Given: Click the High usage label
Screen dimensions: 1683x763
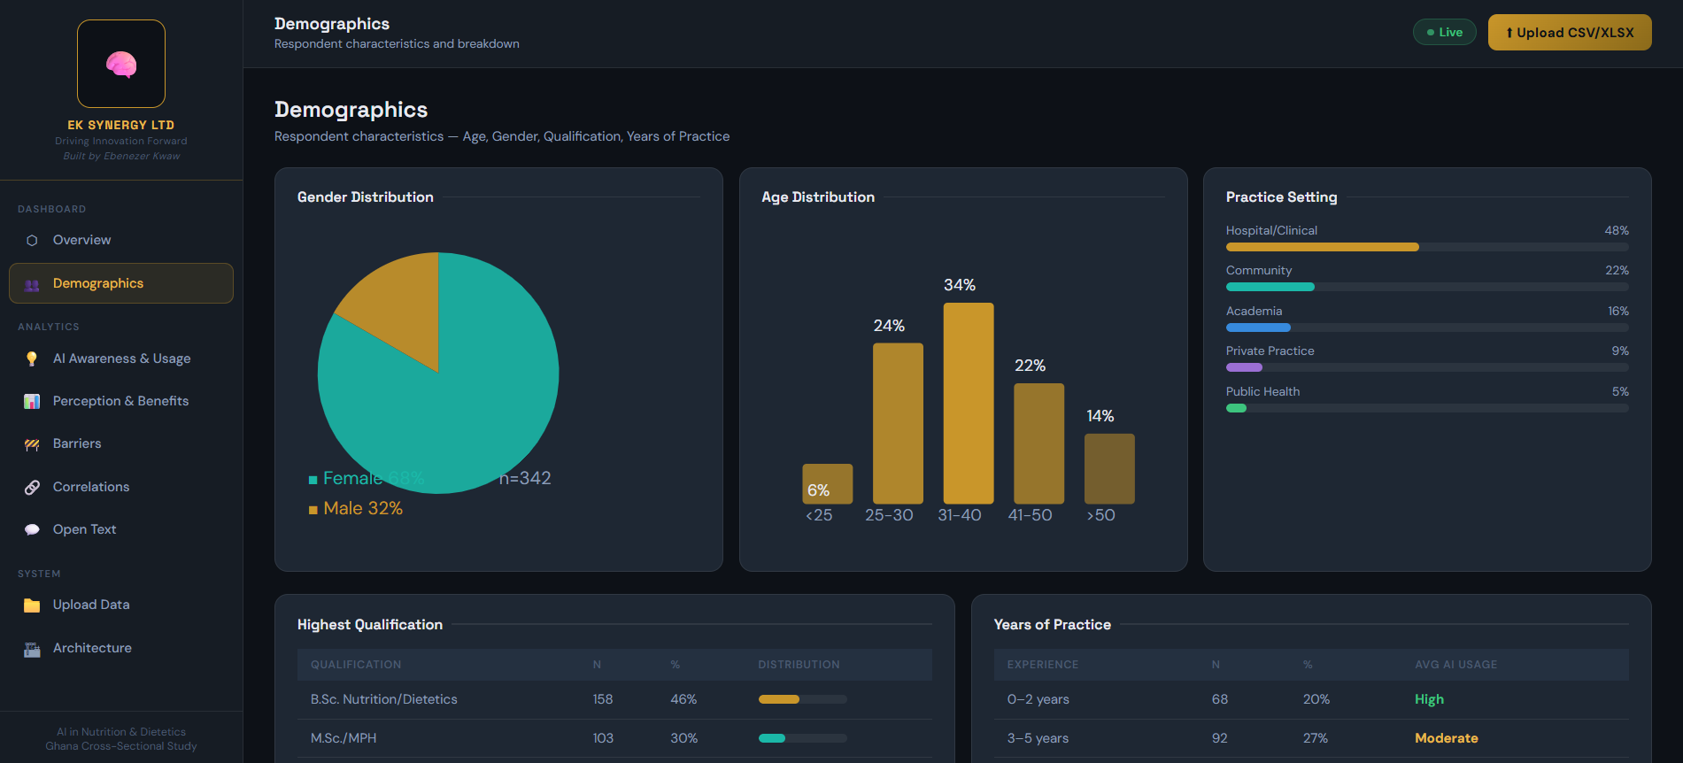Looking at the screenshot, I should 1429,699.
